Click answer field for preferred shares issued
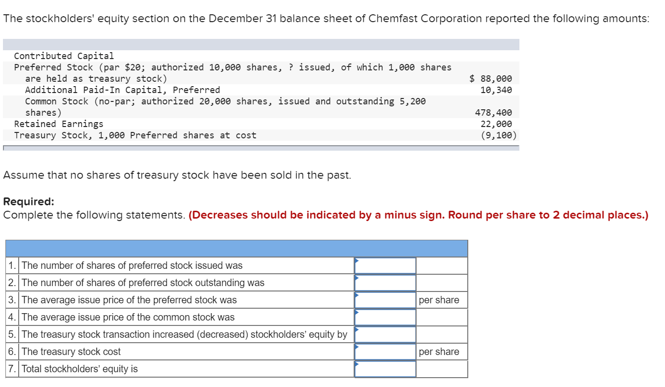This screenshot has height=387, width=665. click(x=385, y=265)
